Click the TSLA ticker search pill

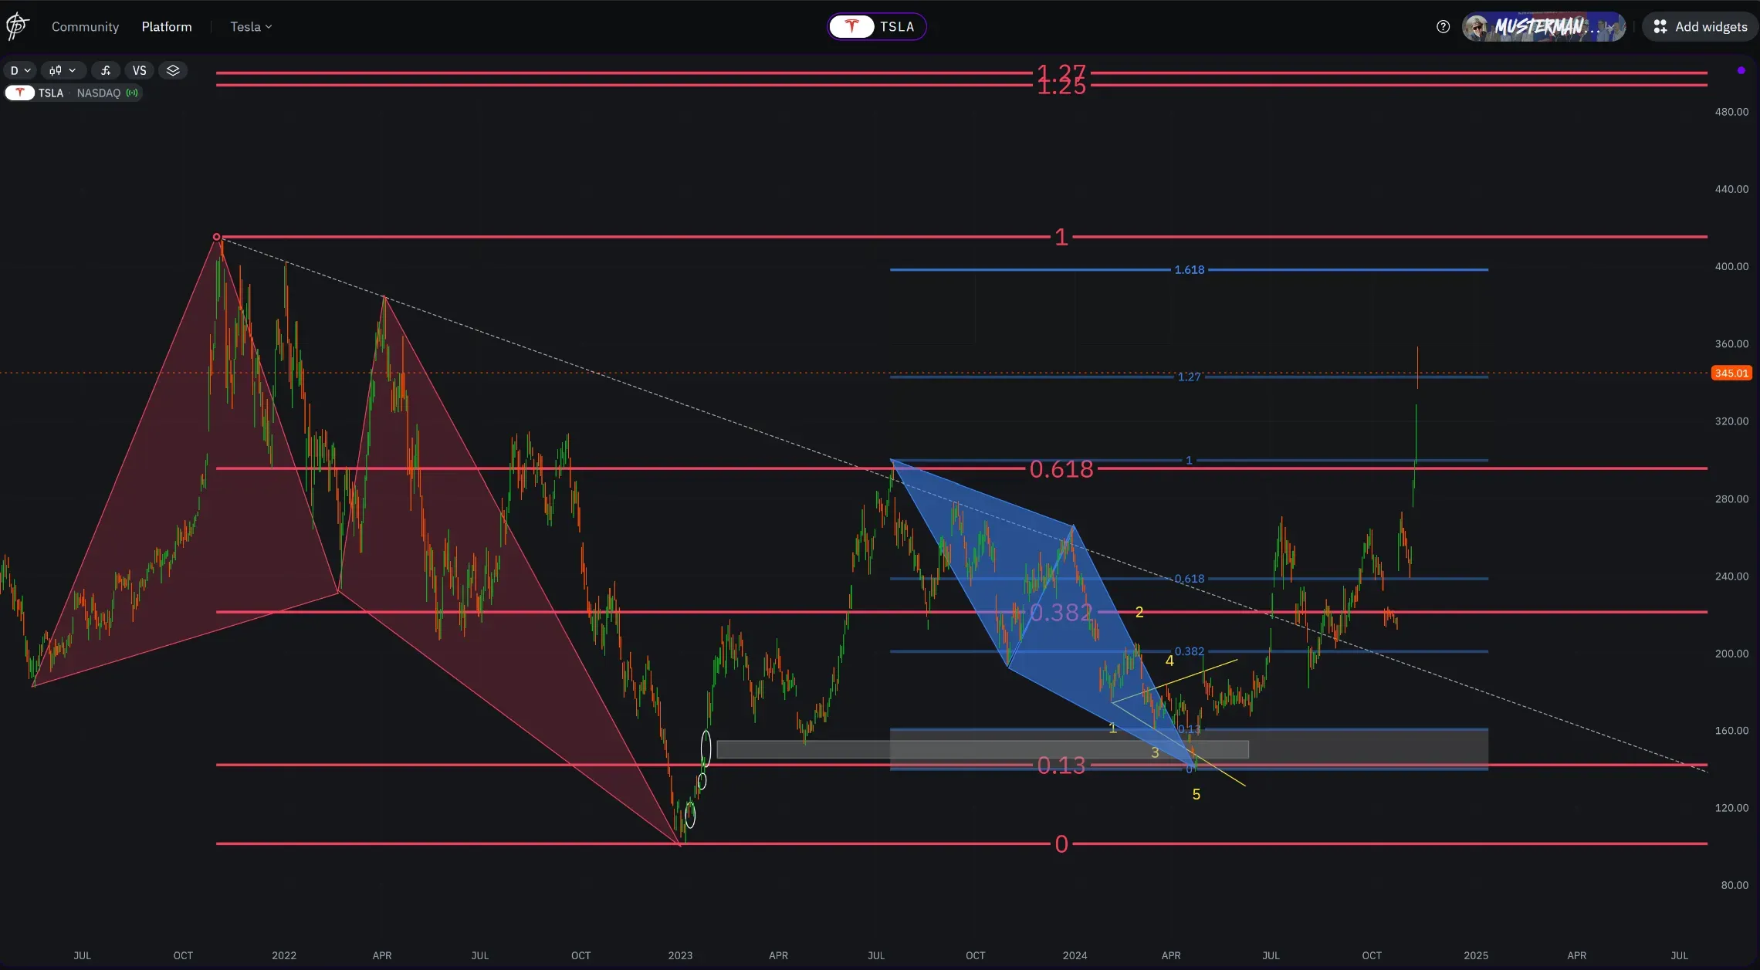(x=877, y=27)
